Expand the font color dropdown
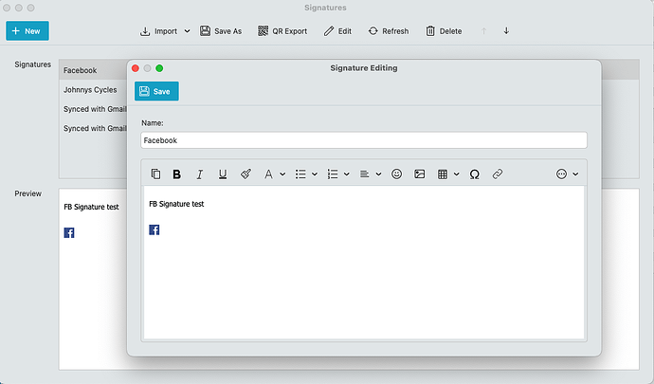The height and width of the screenshot is (384, 654). (x=274, y=174)
